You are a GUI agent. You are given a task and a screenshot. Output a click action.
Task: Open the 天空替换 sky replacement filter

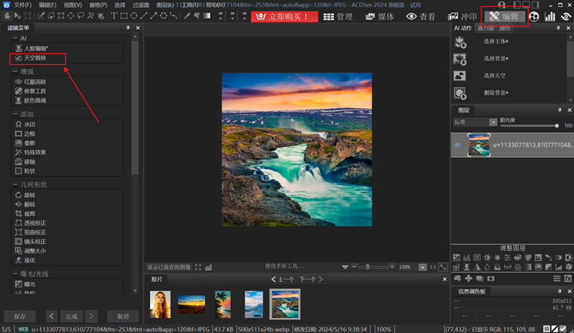pos(34,57)
